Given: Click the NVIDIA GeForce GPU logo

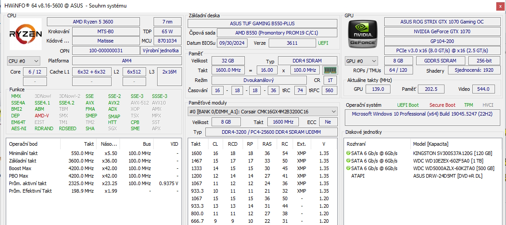Looking at the screenshot, I should coord(362,34).
